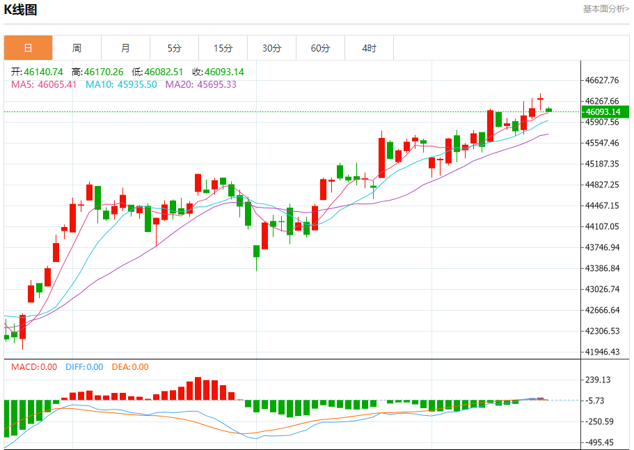
Task: Click the -495.45 MACD axis label
Action: coord(600,443)
